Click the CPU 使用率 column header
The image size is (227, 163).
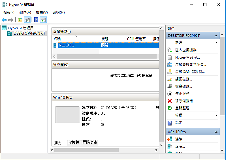[x=138, y=39]
